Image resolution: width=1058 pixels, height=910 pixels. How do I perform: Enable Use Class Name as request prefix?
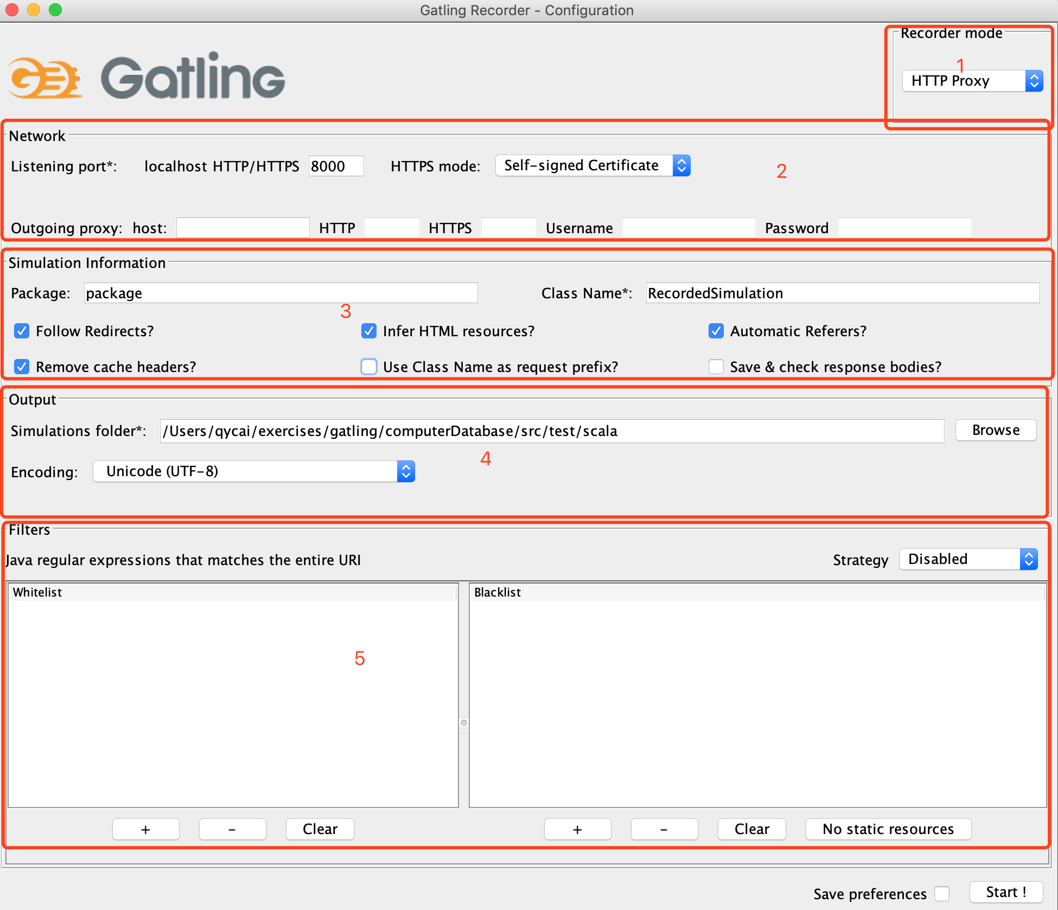(369, 367)
